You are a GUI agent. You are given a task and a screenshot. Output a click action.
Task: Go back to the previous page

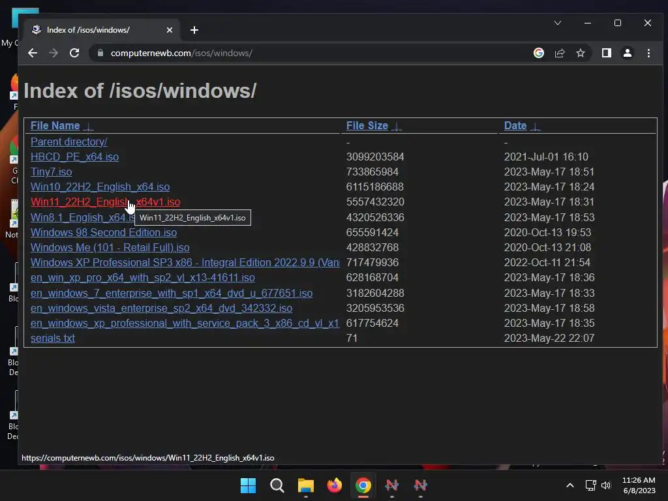click(x=33, y=53)
